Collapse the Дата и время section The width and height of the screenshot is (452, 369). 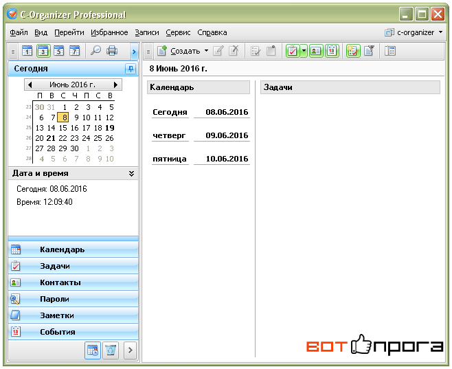[131, 174]
